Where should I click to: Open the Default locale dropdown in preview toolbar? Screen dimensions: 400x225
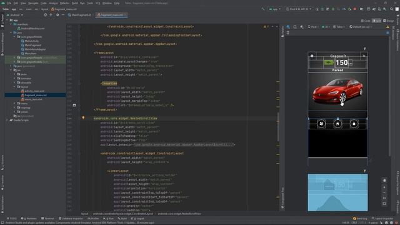tap(361, 27)
